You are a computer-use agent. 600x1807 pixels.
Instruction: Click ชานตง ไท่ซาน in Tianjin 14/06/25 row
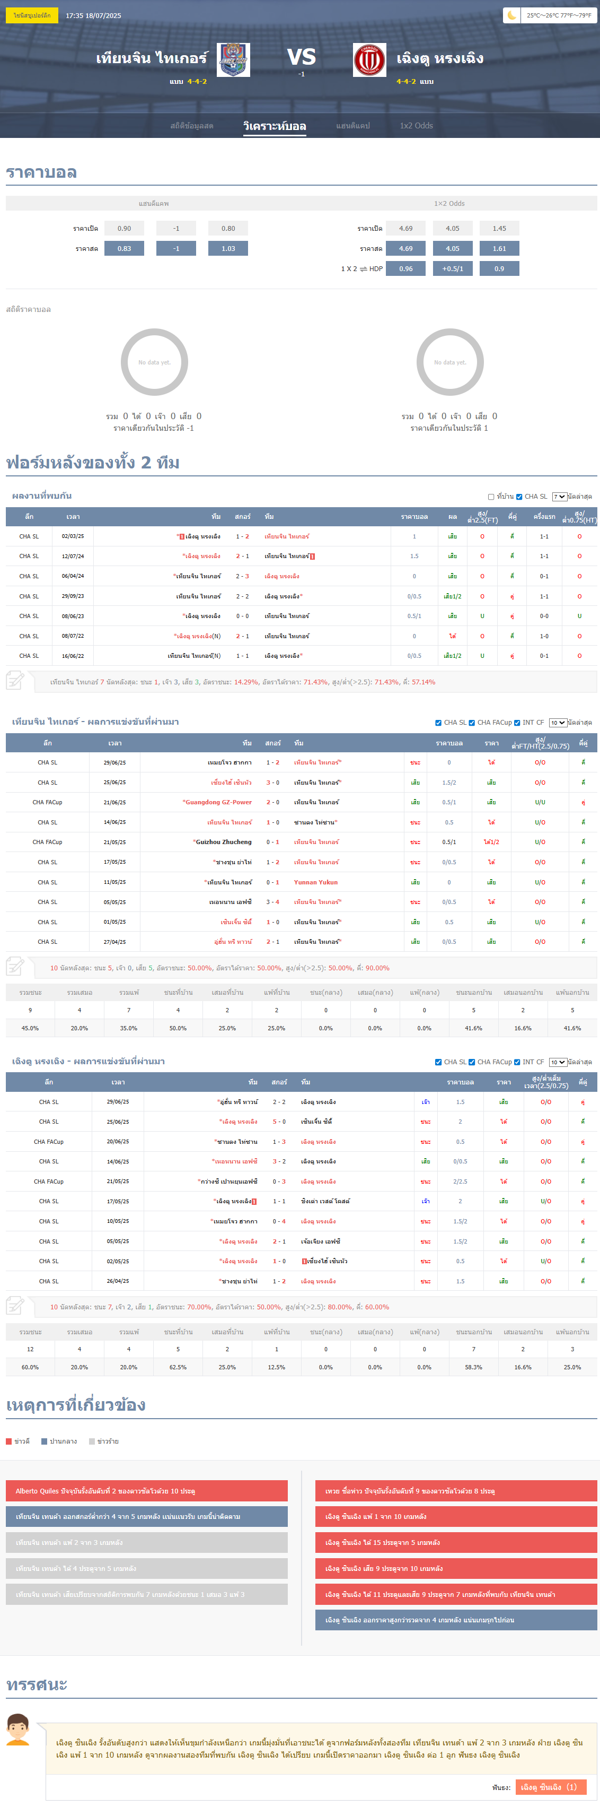[315, 822]
